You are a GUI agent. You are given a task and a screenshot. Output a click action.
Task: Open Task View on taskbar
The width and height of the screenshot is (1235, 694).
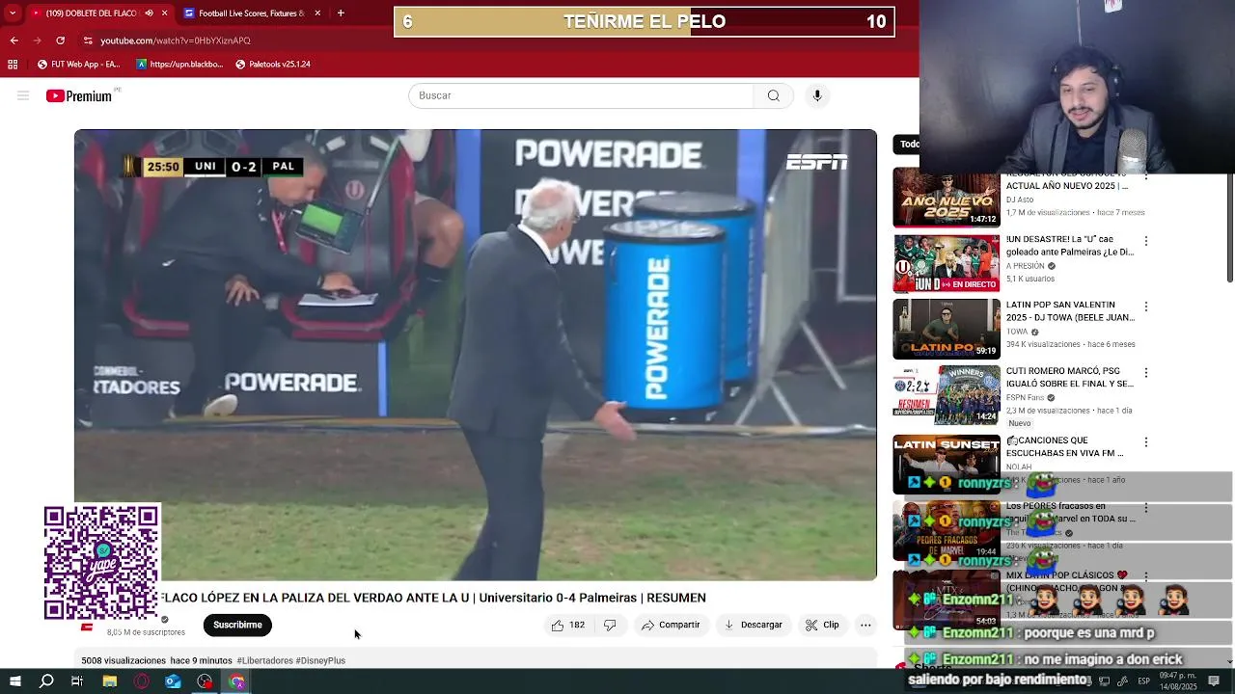coord(77,681)
